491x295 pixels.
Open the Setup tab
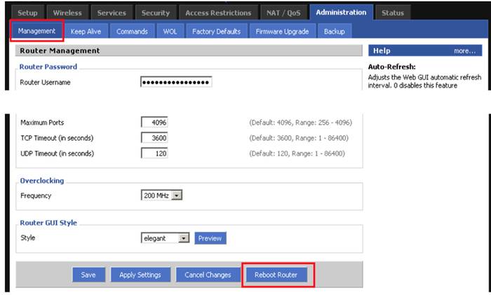(27, 13)
